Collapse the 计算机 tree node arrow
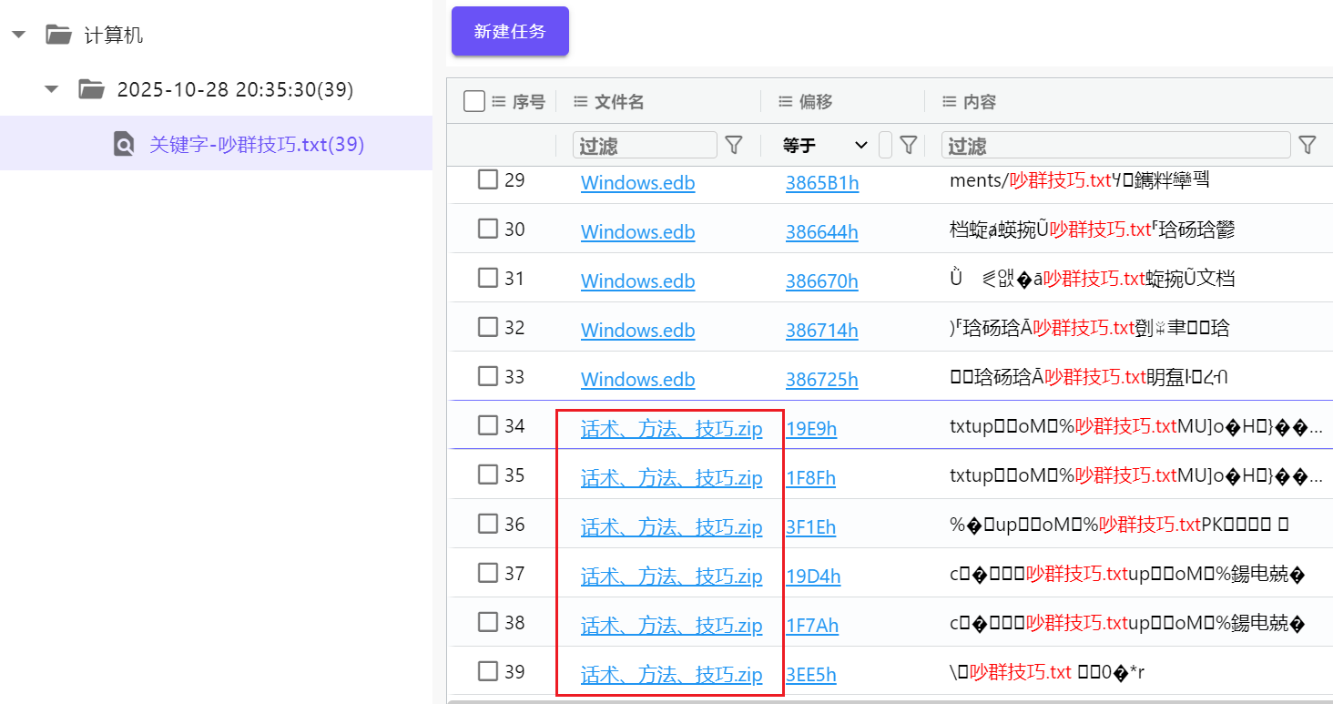Image resolution: width=1333 pixels, height=704 pixels. (x=18, y=36)
